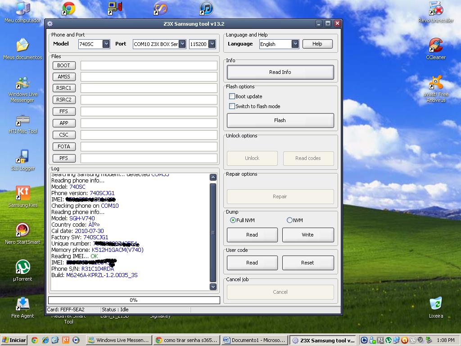Launch CCleaner from desktop

point(436,49)
